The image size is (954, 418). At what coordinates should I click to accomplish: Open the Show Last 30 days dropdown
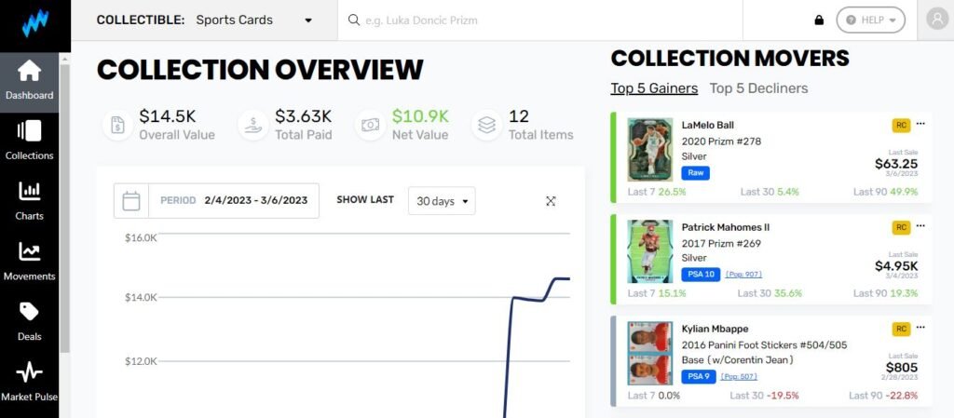click(442, 200)
